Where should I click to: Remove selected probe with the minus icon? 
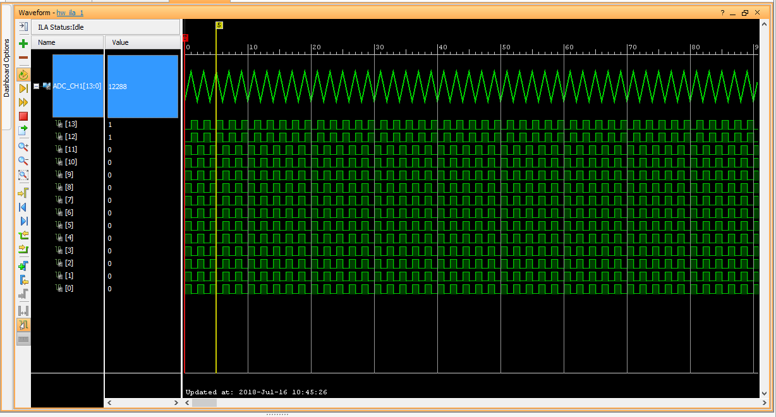point(23,57)
